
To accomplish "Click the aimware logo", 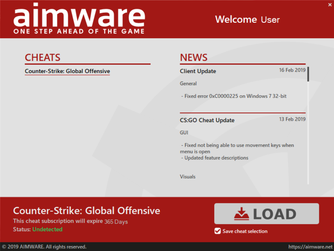I will [x=79, y=15].
